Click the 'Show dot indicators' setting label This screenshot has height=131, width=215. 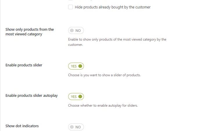(x=22, y=126)
